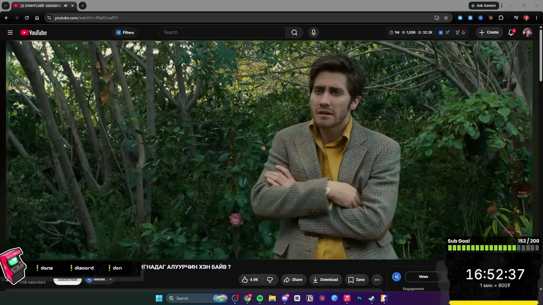This screenshot has width=543, height=305.
Task: Click the Chrome taskbar icon
Action: 247,298
